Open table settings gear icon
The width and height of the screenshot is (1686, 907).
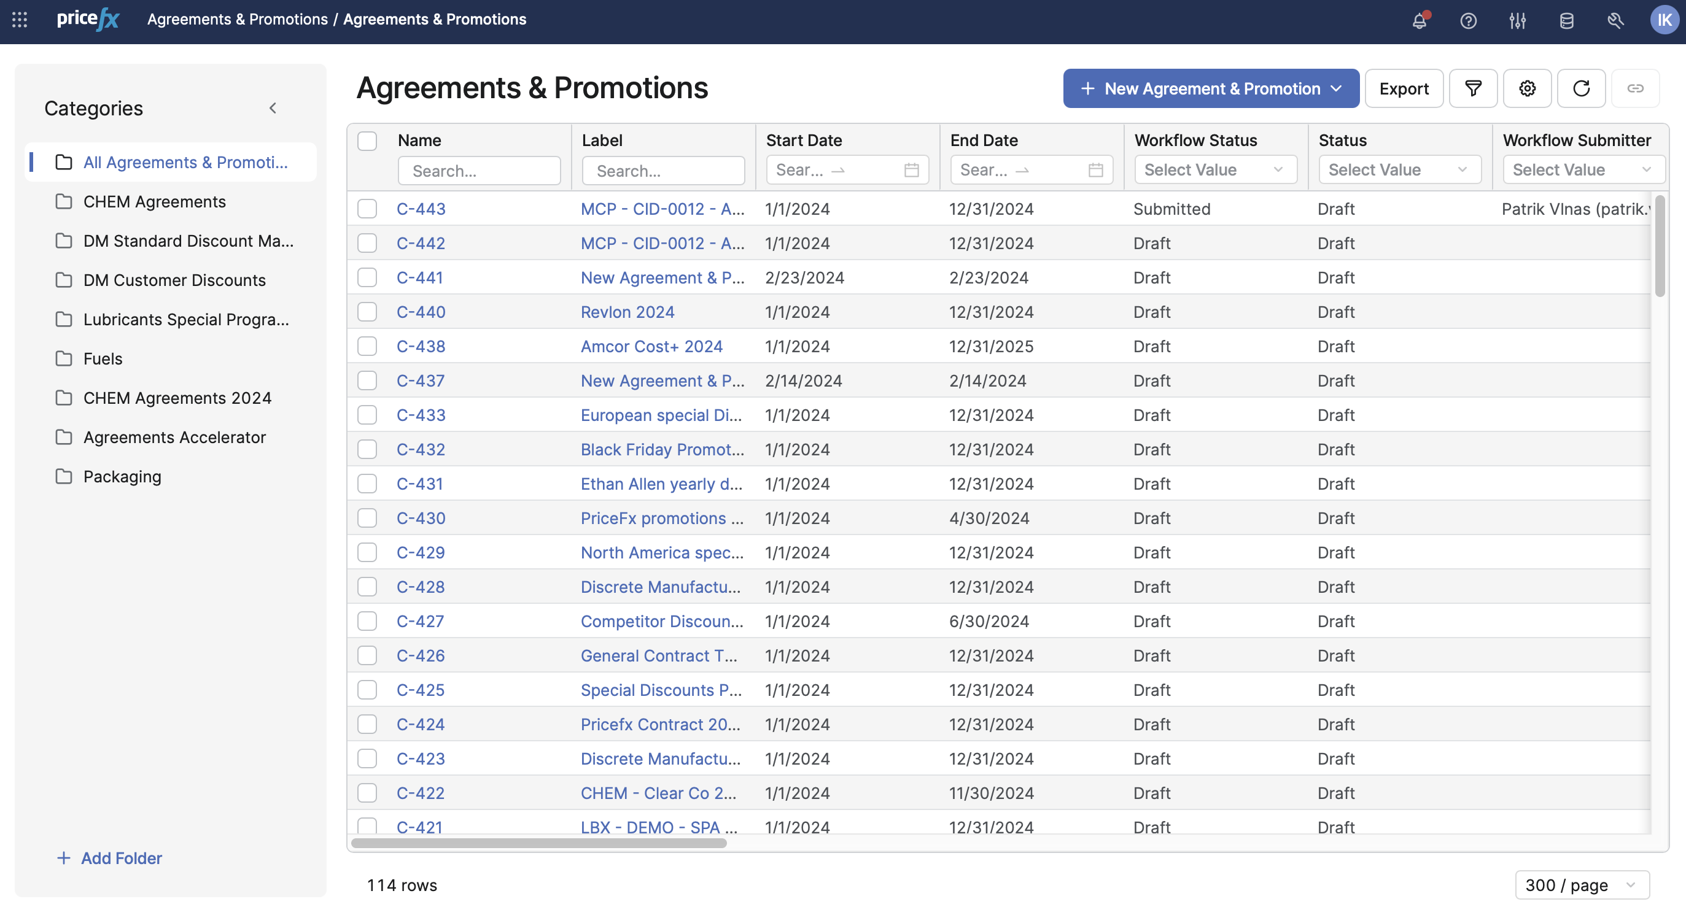click(1527, 88)
